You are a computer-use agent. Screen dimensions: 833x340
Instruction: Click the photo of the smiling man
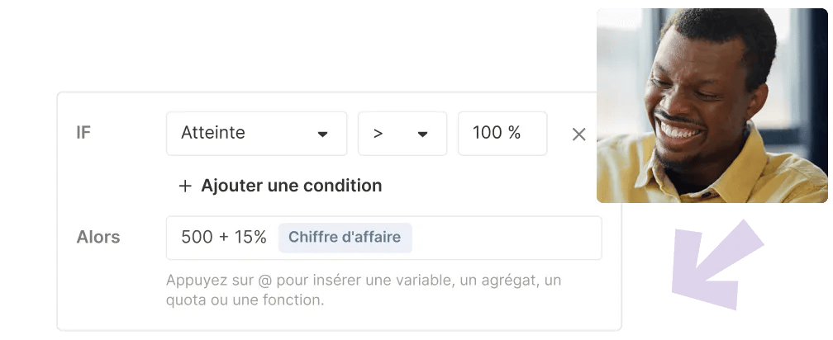coord(712,106)
